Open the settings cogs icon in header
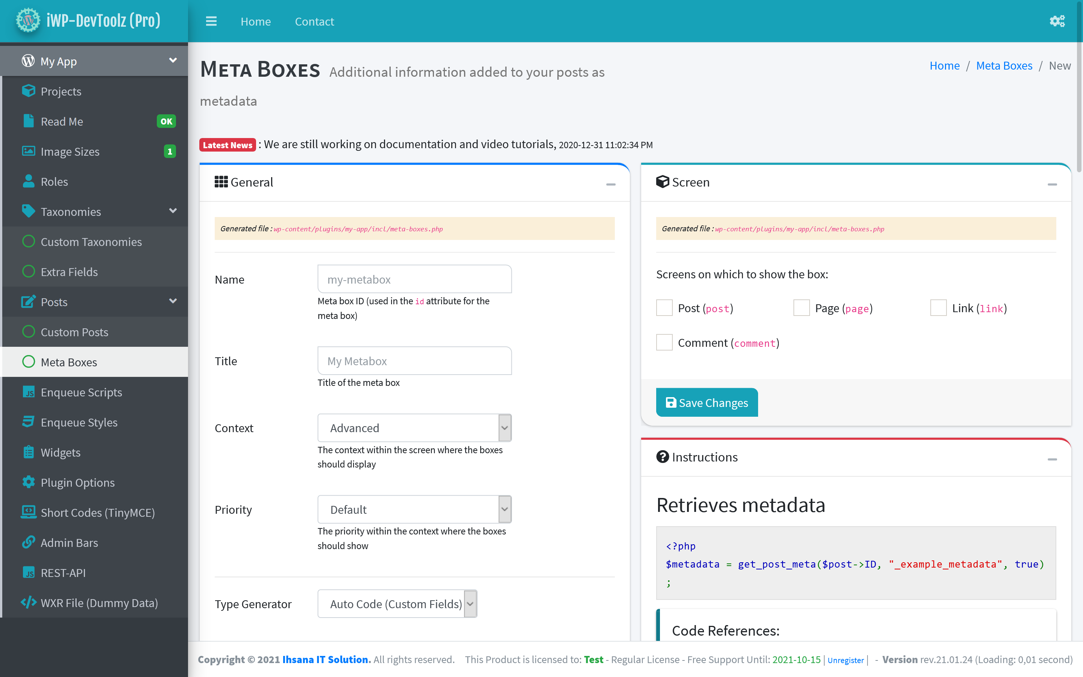 click(x=1057, y=21)
